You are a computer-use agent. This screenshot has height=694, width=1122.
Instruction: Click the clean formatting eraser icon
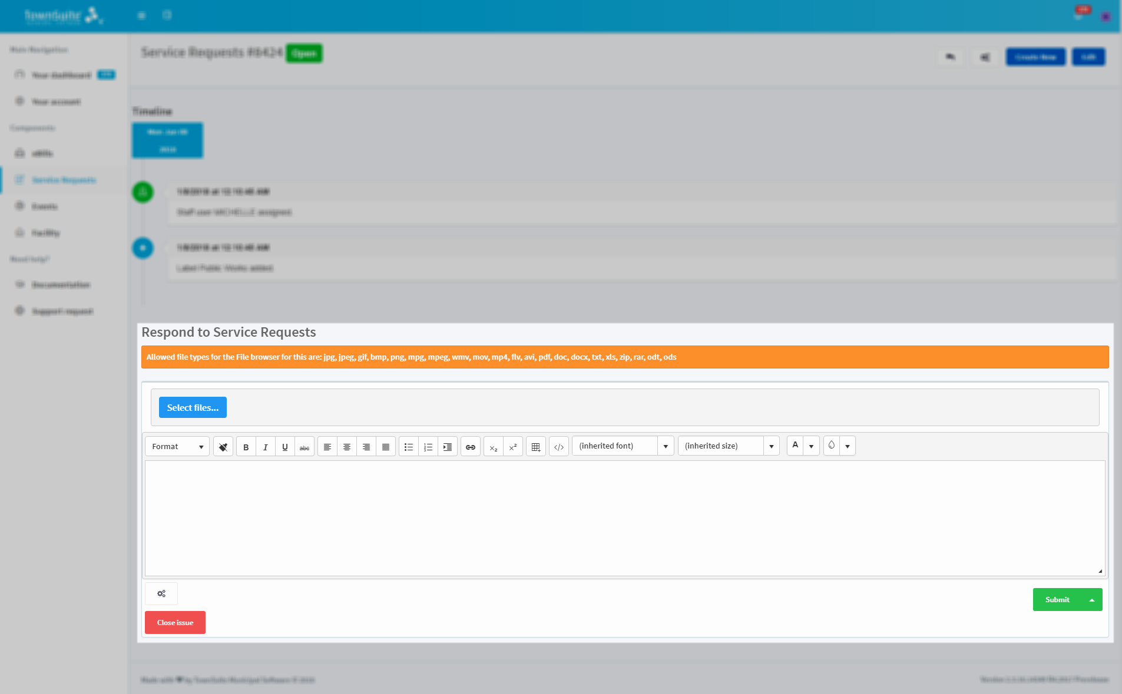[x=223, y=447]
